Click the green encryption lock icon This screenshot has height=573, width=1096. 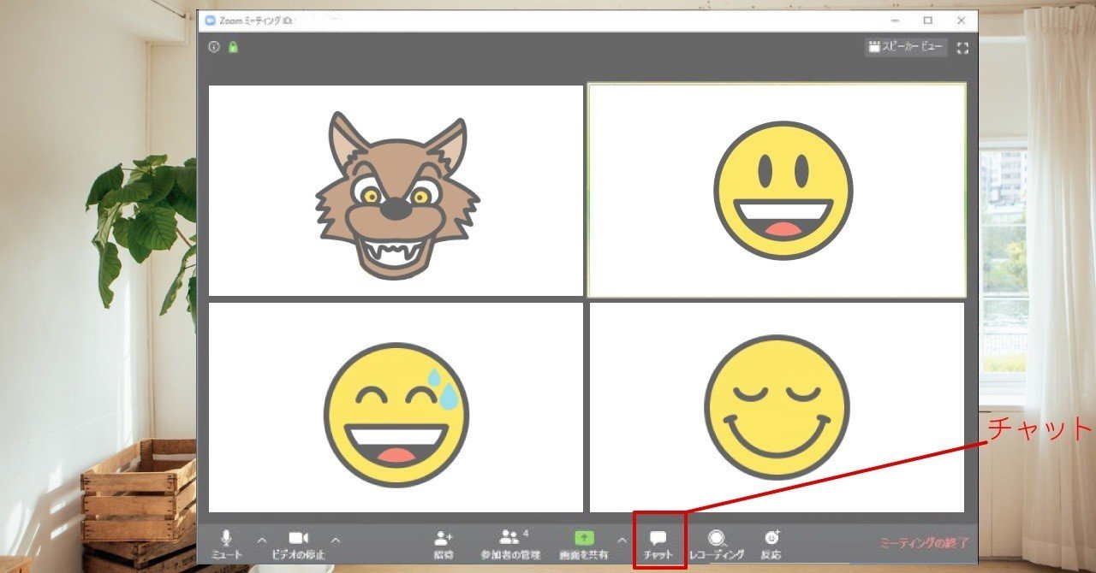pos(233,47)
